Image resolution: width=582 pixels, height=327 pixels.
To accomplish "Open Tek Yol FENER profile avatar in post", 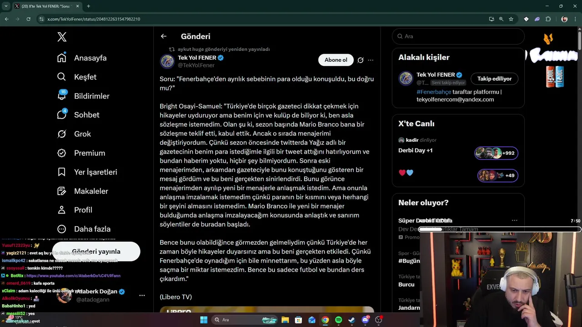I will click(x=167, y=61).
